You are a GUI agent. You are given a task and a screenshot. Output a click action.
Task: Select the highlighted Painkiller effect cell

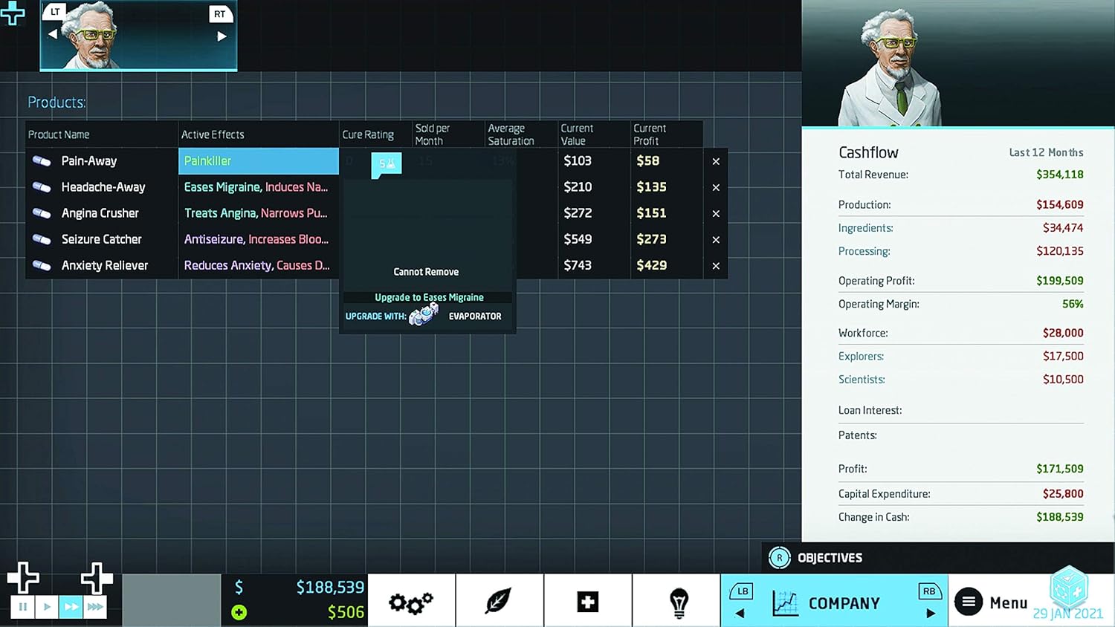coord(258,161)
